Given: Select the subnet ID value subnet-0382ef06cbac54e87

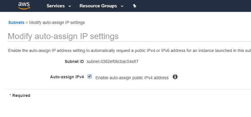Looking at the screenshot, I should tap(112, 61).
